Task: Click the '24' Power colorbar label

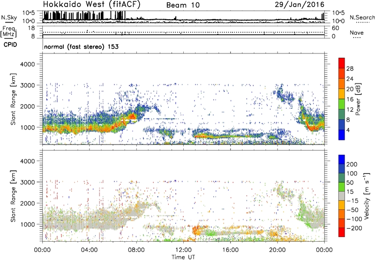Action: (x=350, y=79)
